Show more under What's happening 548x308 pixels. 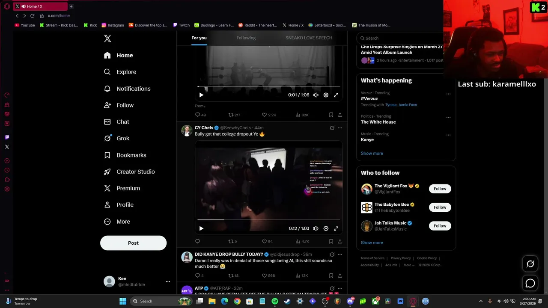pyautogui.click(x=372, y=153)
